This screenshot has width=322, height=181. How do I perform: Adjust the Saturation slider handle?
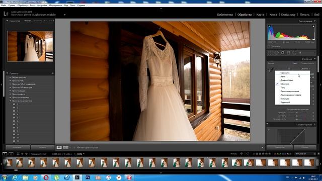[x=297, y=119]
